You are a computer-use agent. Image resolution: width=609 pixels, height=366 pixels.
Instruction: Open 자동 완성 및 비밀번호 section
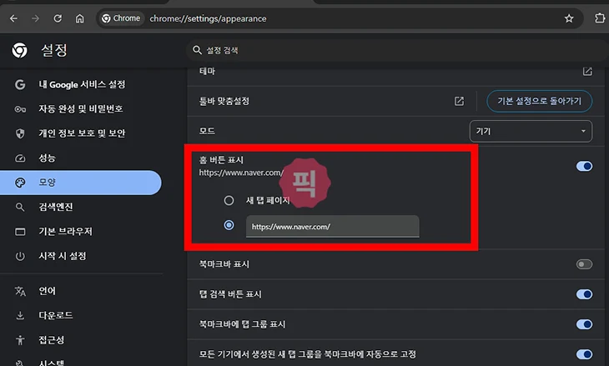(x=81, y=108)
